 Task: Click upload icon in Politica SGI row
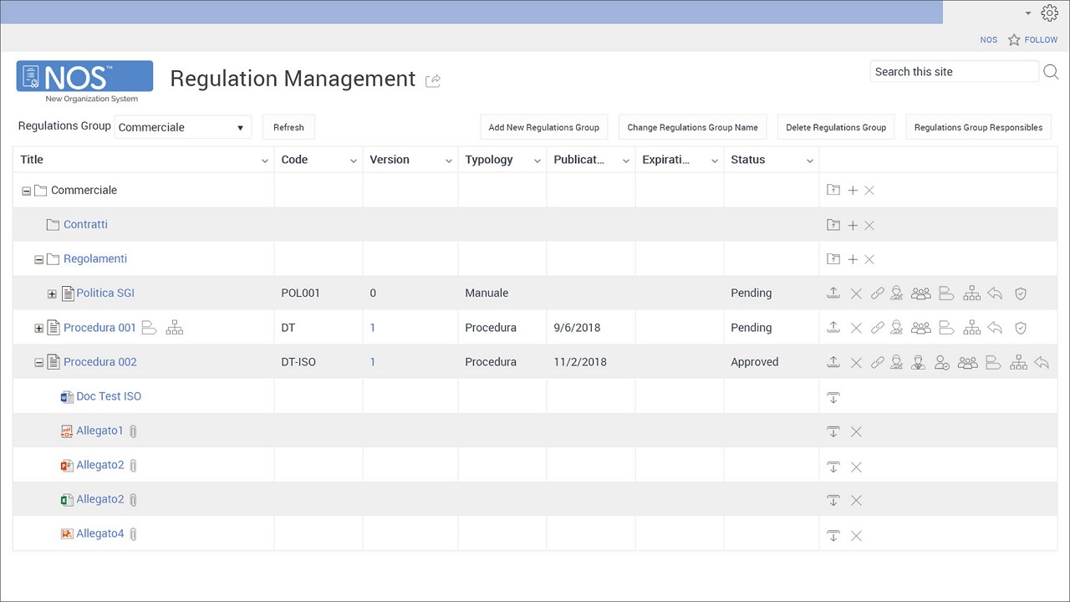[x=833, y=293]
